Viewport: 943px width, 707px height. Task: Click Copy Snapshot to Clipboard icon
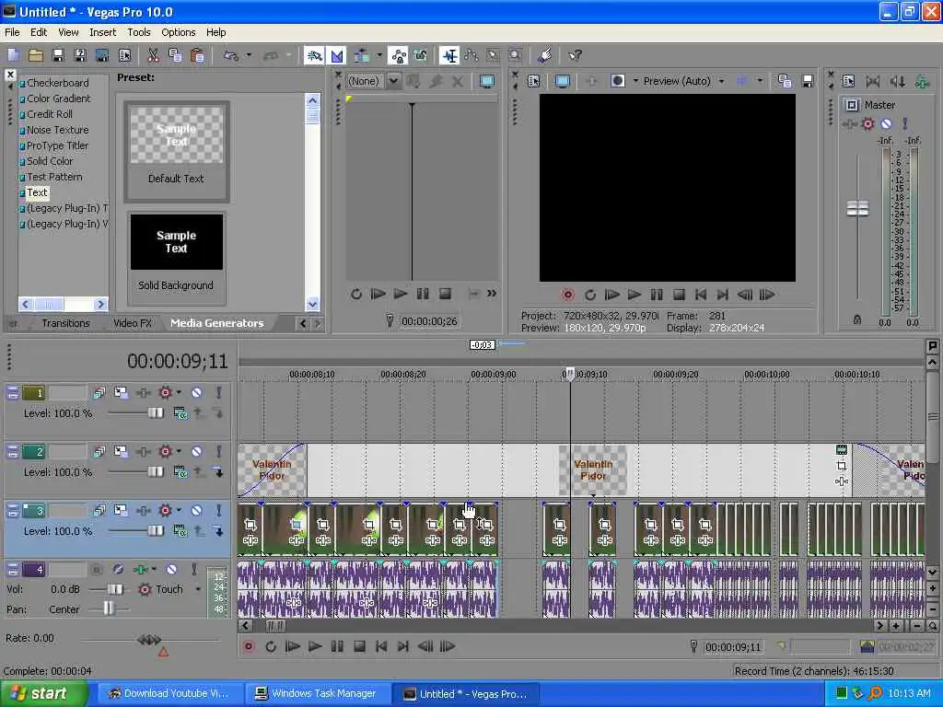[785, 81]
